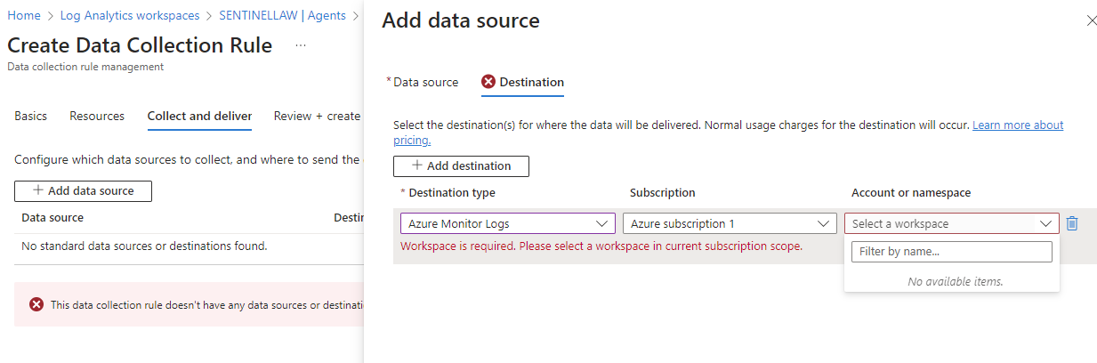The width and height of the screenshot is (1097, 363).
Task: Go to the Basics tab
Action: (31, 116)
